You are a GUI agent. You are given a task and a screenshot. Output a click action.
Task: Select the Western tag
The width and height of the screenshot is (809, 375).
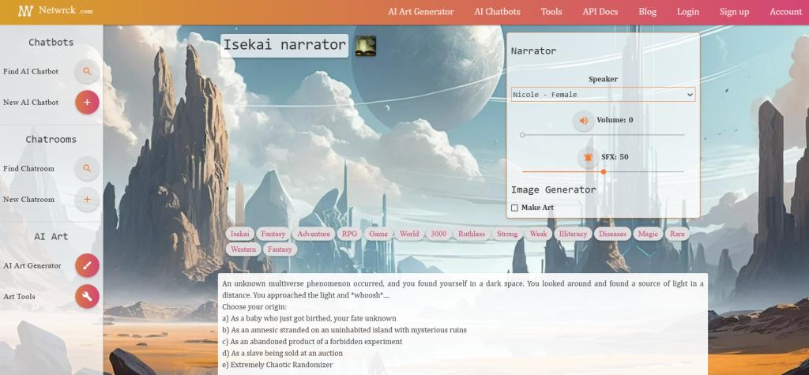click(243, 249)
